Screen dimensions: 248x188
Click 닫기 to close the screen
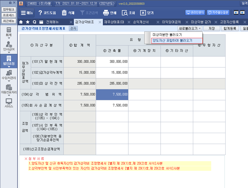(x=147, y=13)
